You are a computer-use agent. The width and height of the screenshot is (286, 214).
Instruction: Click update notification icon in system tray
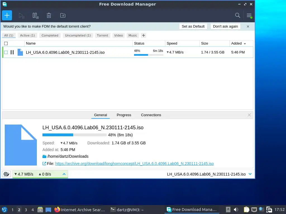click(261, 209)
